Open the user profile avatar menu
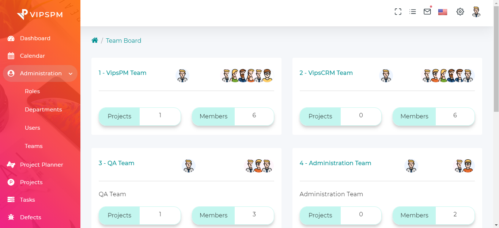Screen dimensions: 499x228 click(476, 12)
